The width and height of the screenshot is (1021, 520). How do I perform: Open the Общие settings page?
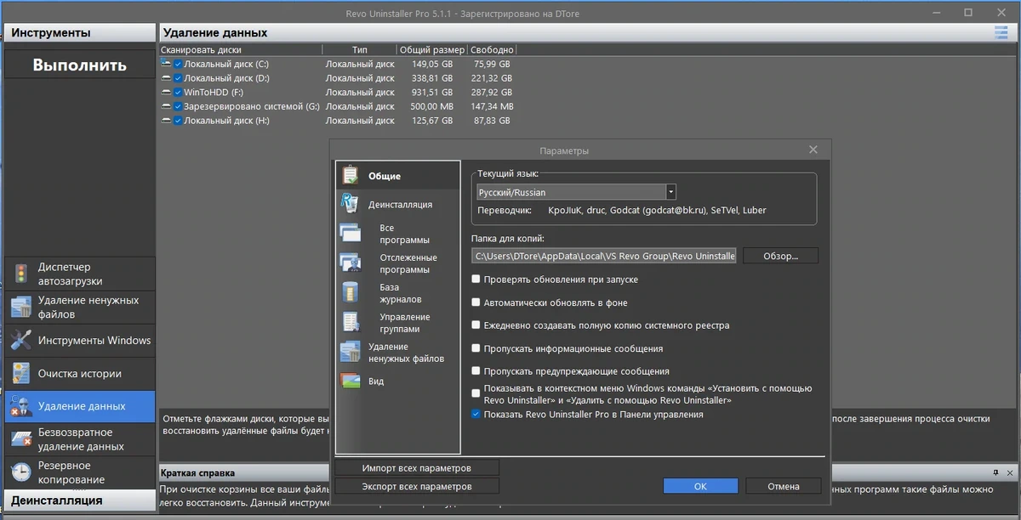coord(397,176)
